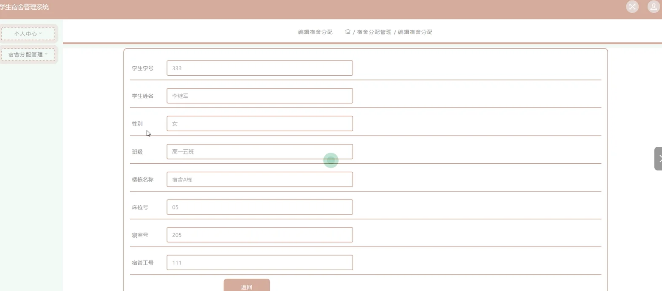Expand the 个人中心 dropdown chevron
This screenshot has width=662, height=291.
(x=40, y=33)
